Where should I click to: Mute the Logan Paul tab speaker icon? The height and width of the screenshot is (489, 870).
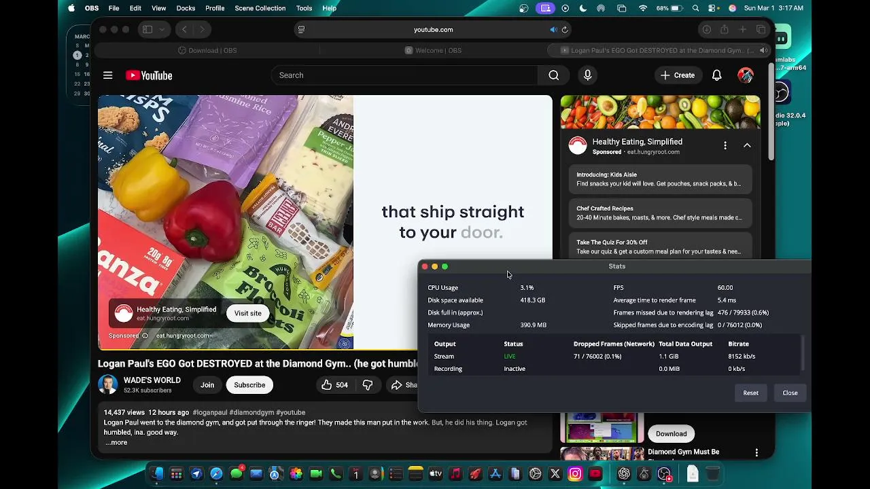[x=764, y=50]
